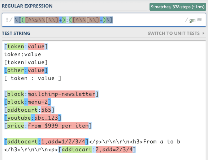The height and width of the screenshot is (160, 208).
Task: Click the '[token:value]' matched line
Action: [26, 46]
